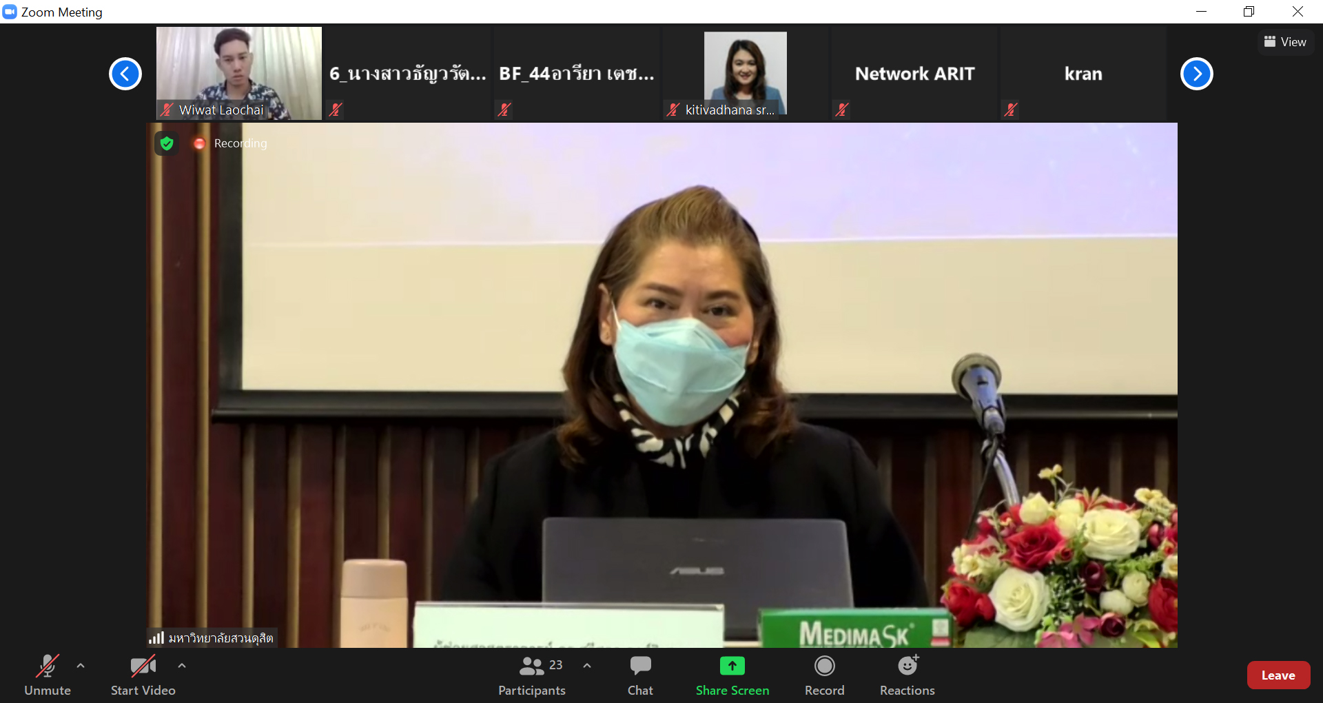The width and height of the screenshot is (1323, 703).
Task: Click Share Screen button
Action: coord(732,675)
